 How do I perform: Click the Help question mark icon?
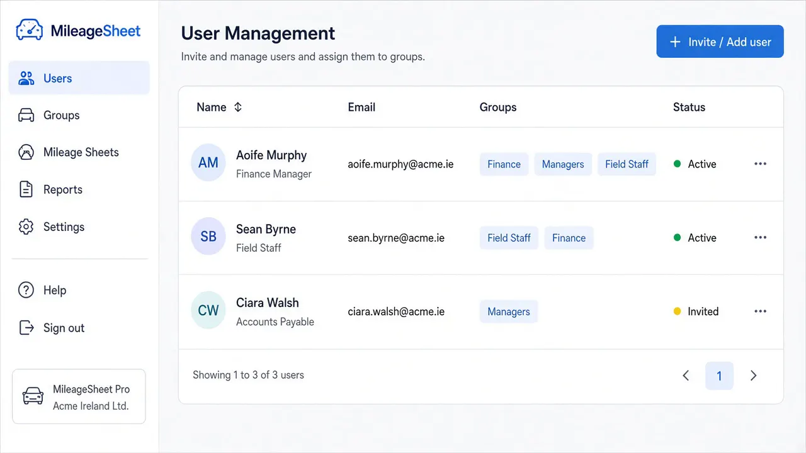click(x=26, y=290)
